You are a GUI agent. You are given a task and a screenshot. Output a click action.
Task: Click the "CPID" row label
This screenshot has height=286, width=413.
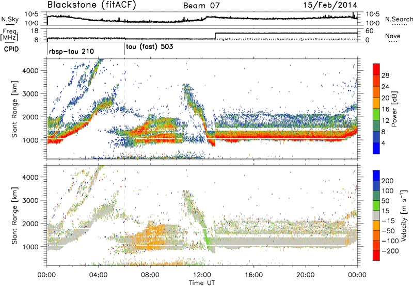coord(11,49)
